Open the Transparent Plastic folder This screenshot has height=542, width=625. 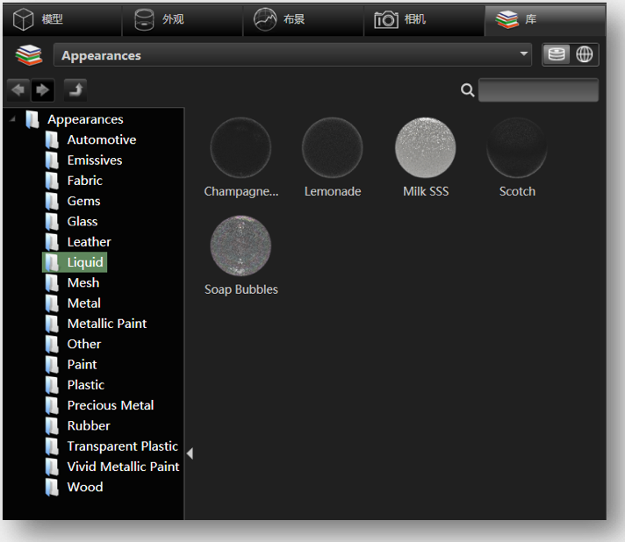point(122,446)
